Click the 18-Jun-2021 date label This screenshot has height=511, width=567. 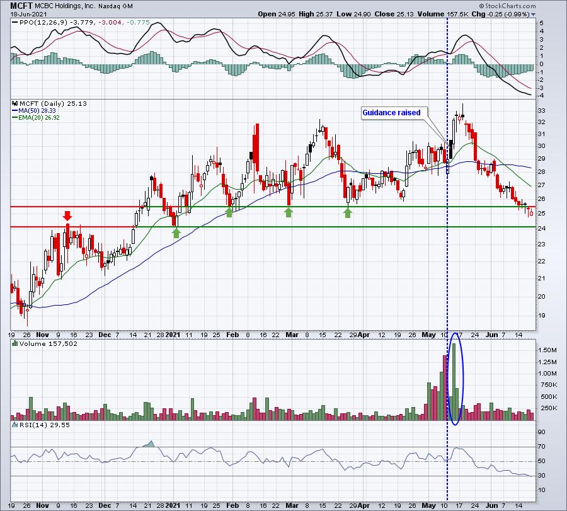(x=28, y=14)
